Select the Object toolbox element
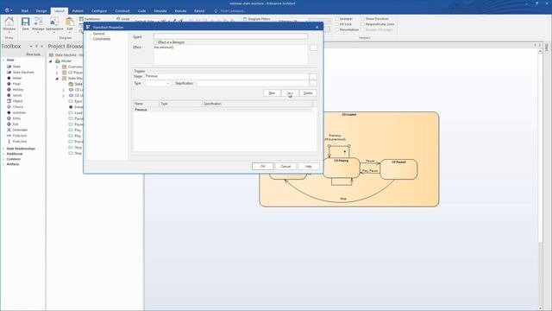552x311 pixels. pos(15,101)
